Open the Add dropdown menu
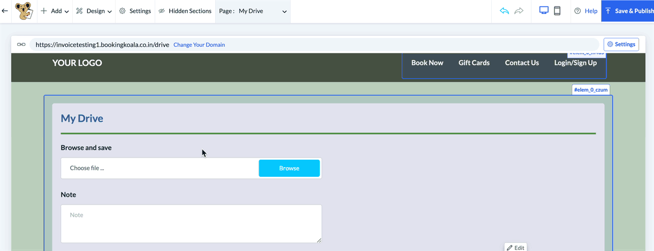This screenshot has height=251, width=654. pos(55,11)
